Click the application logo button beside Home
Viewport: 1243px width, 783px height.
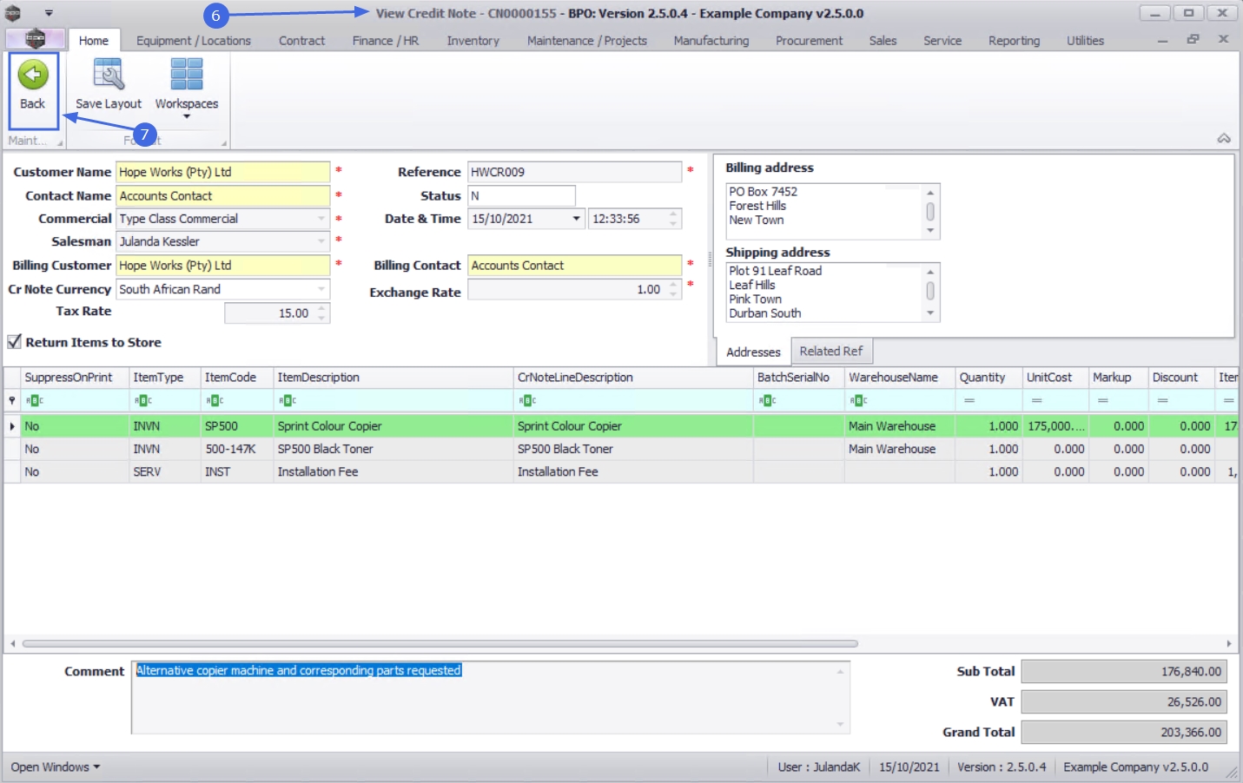point(35,39)
